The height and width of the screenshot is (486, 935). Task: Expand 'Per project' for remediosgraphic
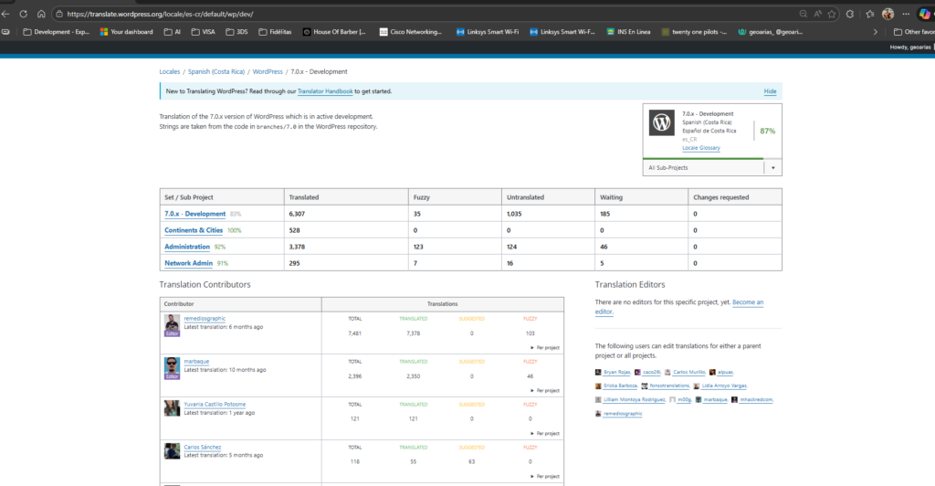click(x=545, y=347)
